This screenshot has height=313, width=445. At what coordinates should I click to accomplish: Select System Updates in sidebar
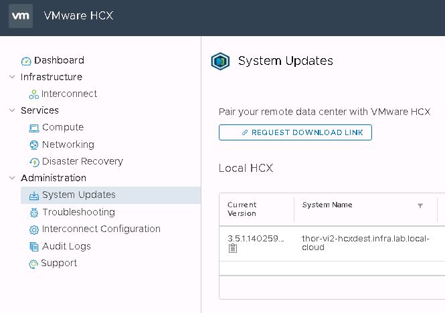[110, 195]
